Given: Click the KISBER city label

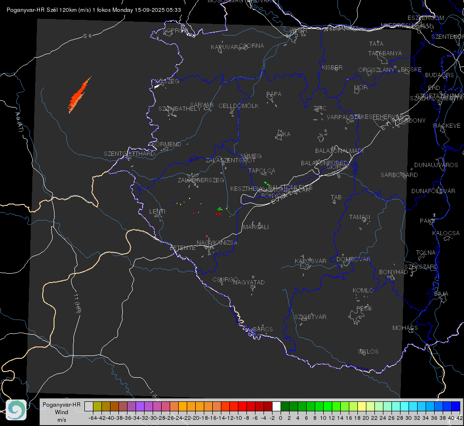Looking at the screenshot, I should pos(332,67).
